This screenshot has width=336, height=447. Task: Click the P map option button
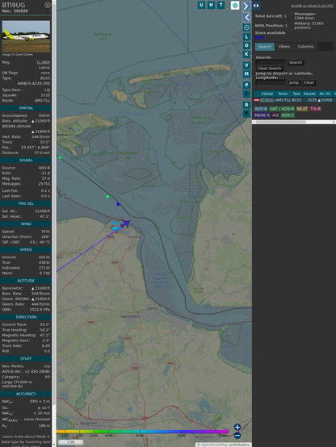246,85
